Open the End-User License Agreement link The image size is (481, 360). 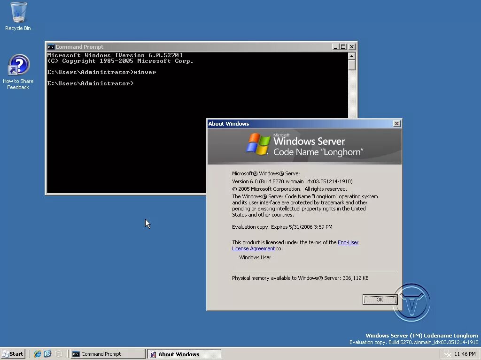click(x=295, y=246)
